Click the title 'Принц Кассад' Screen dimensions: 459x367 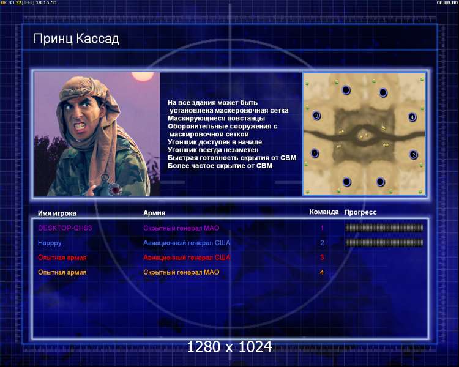click(76, 39)
